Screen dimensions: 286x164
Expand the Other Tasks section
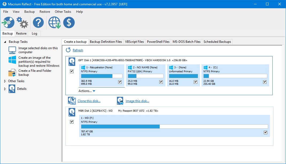coord(5,81)
